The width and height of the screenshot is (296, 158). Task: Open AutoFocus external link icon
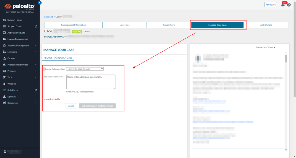tap(36, 90)
